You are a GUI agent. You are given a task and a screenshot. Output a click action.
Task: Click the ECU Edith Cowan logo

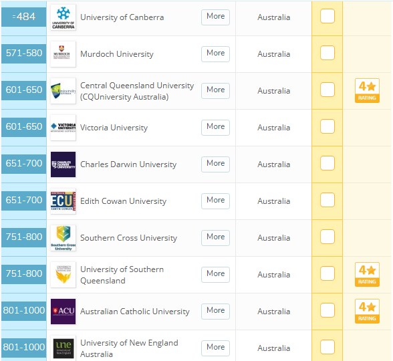(x=63, y=201)
